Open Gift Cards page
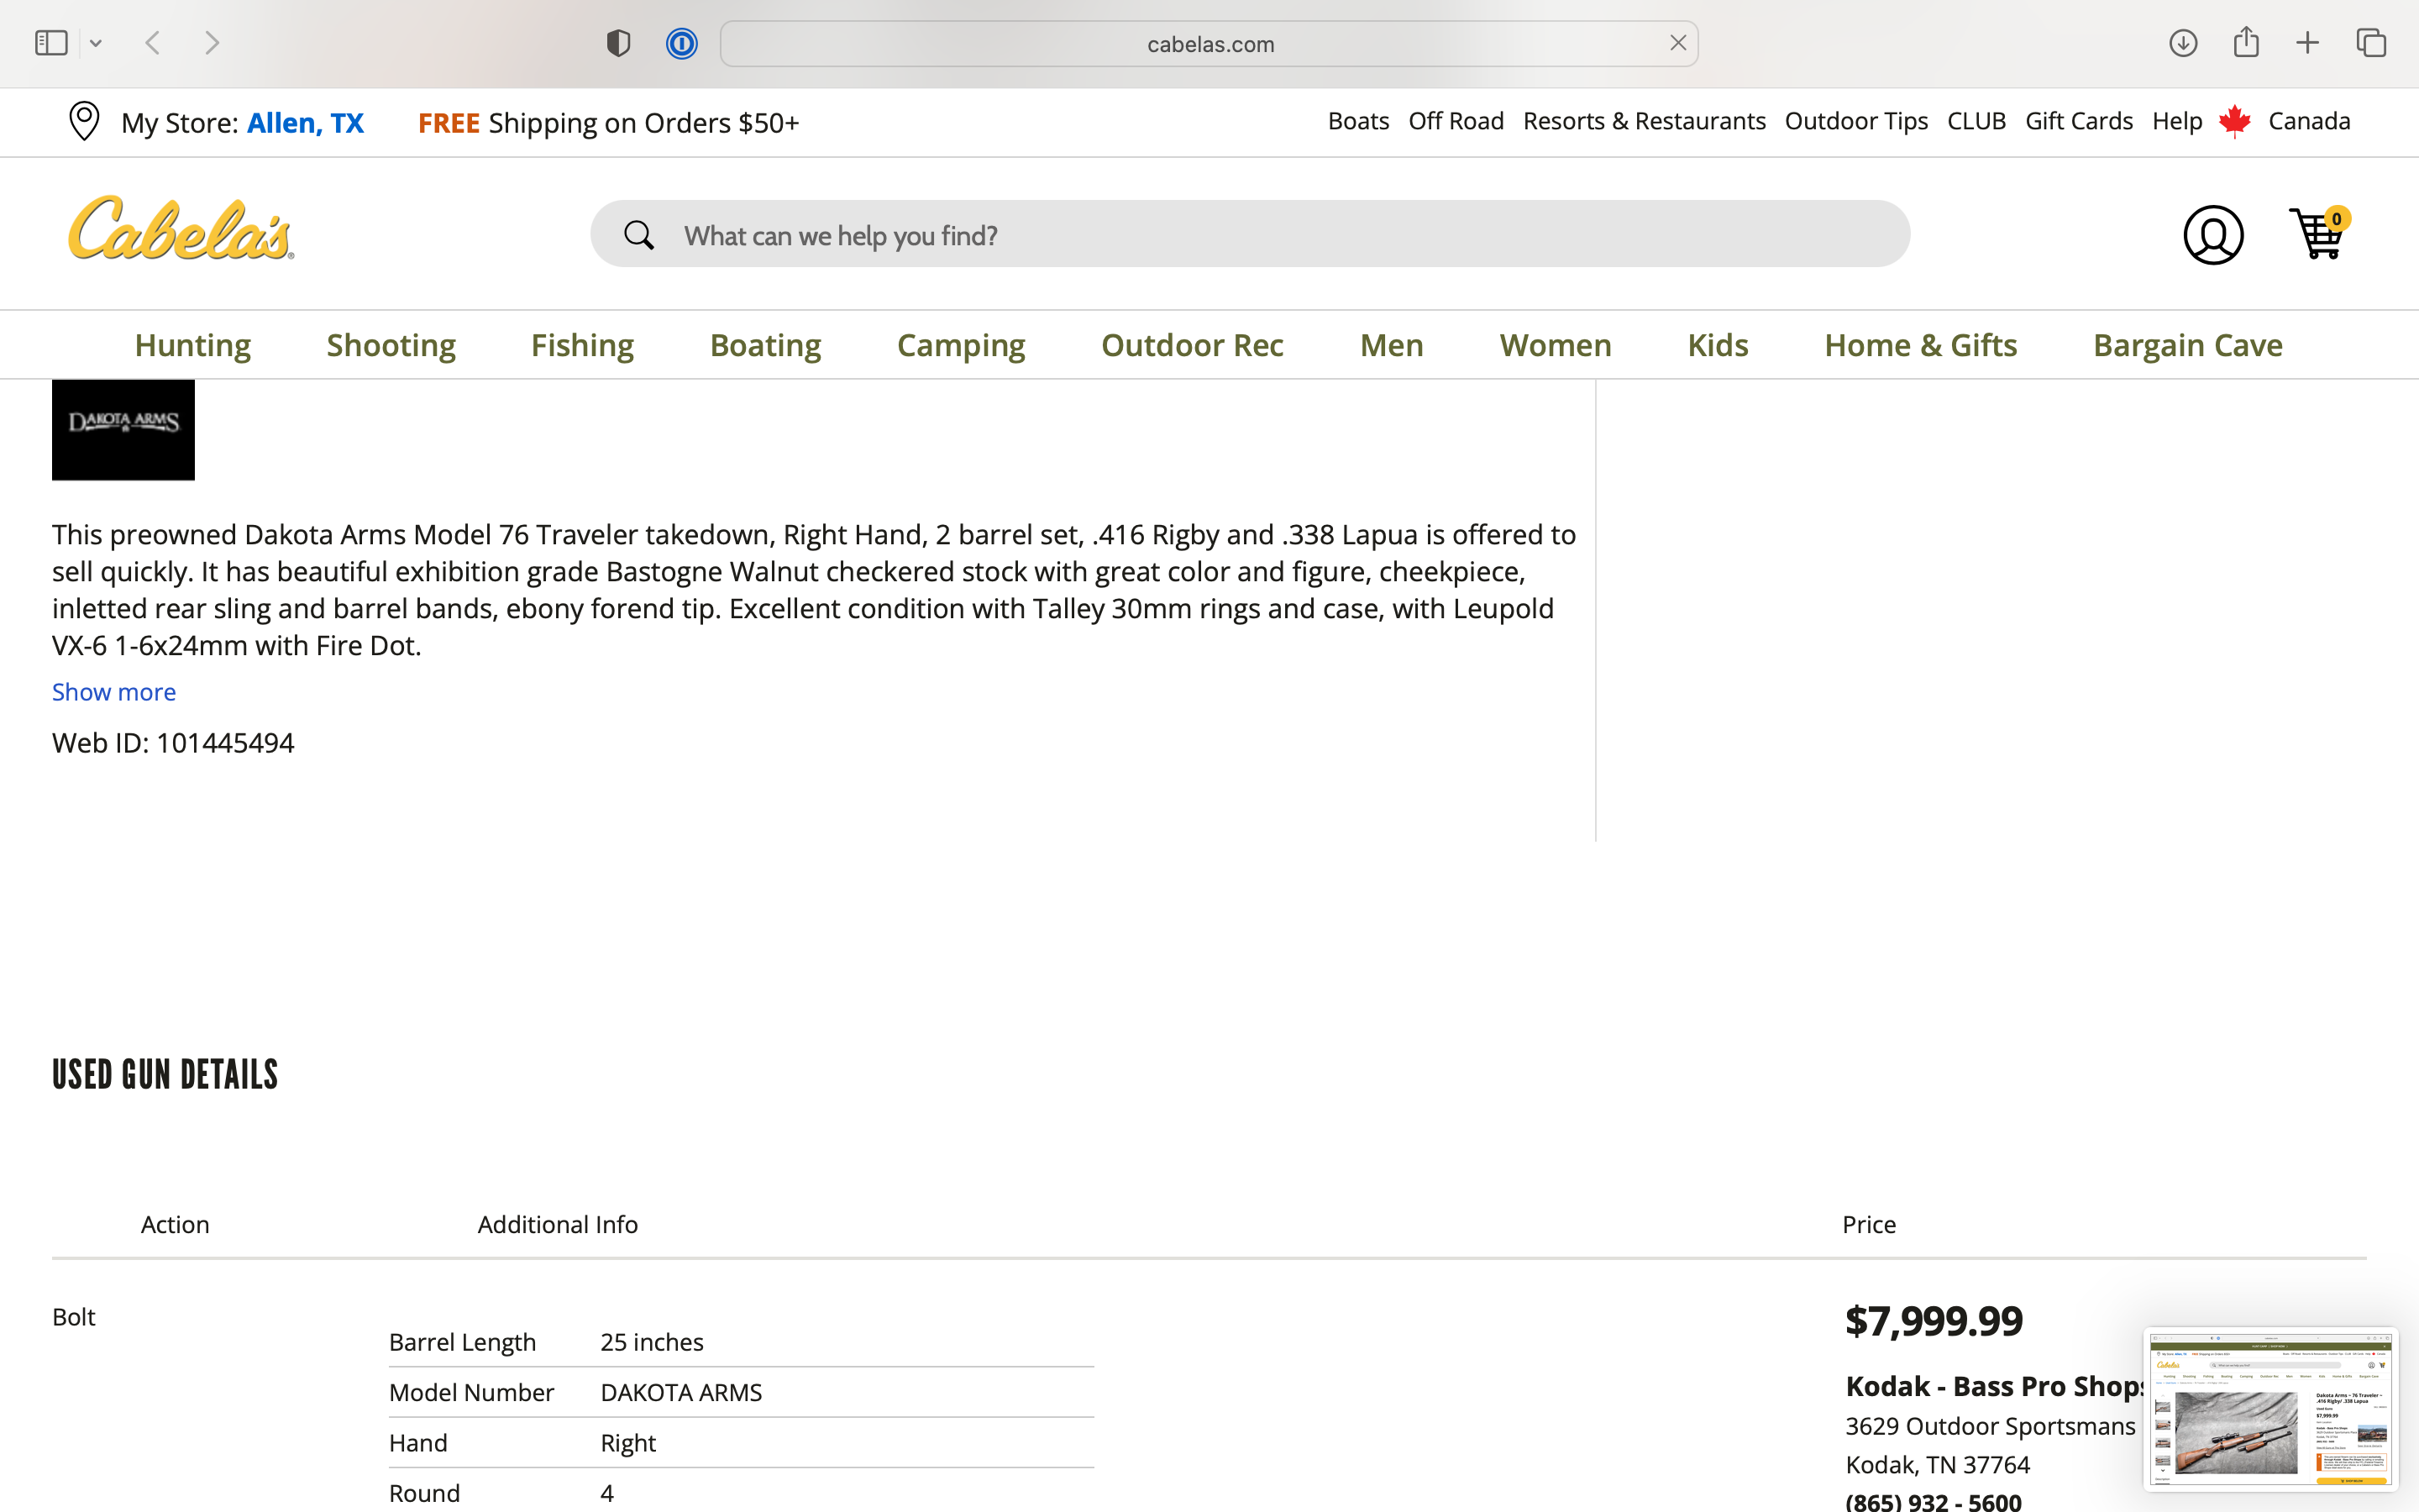 click(2078, 121)
